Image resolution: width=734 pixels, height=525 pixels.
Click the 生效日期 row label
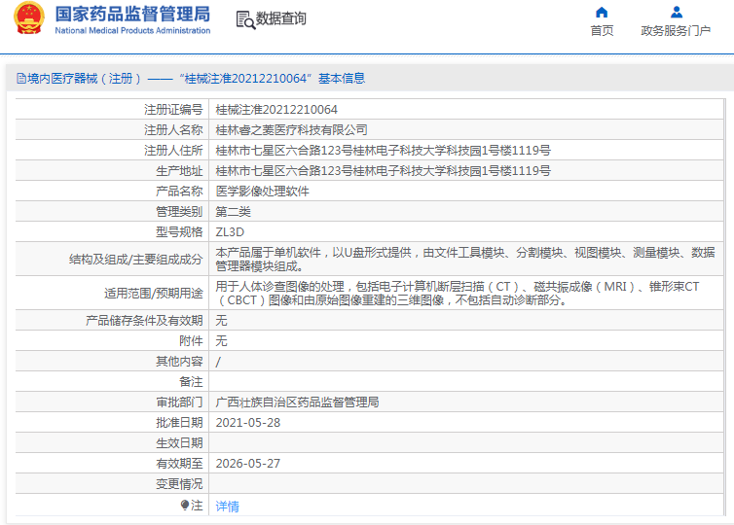[179, 442]
